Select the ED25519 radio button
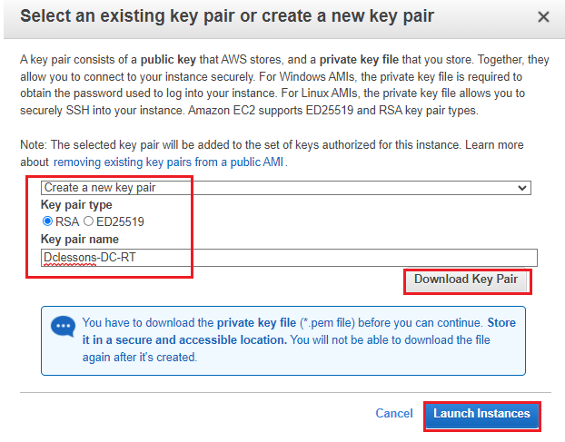The height and width of the screenshot is (442, 565). click(89, 221)
